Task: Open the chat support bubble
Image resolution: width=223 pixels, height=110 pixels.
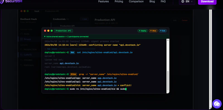Action: pyautogui.click(x=217, y=104)
